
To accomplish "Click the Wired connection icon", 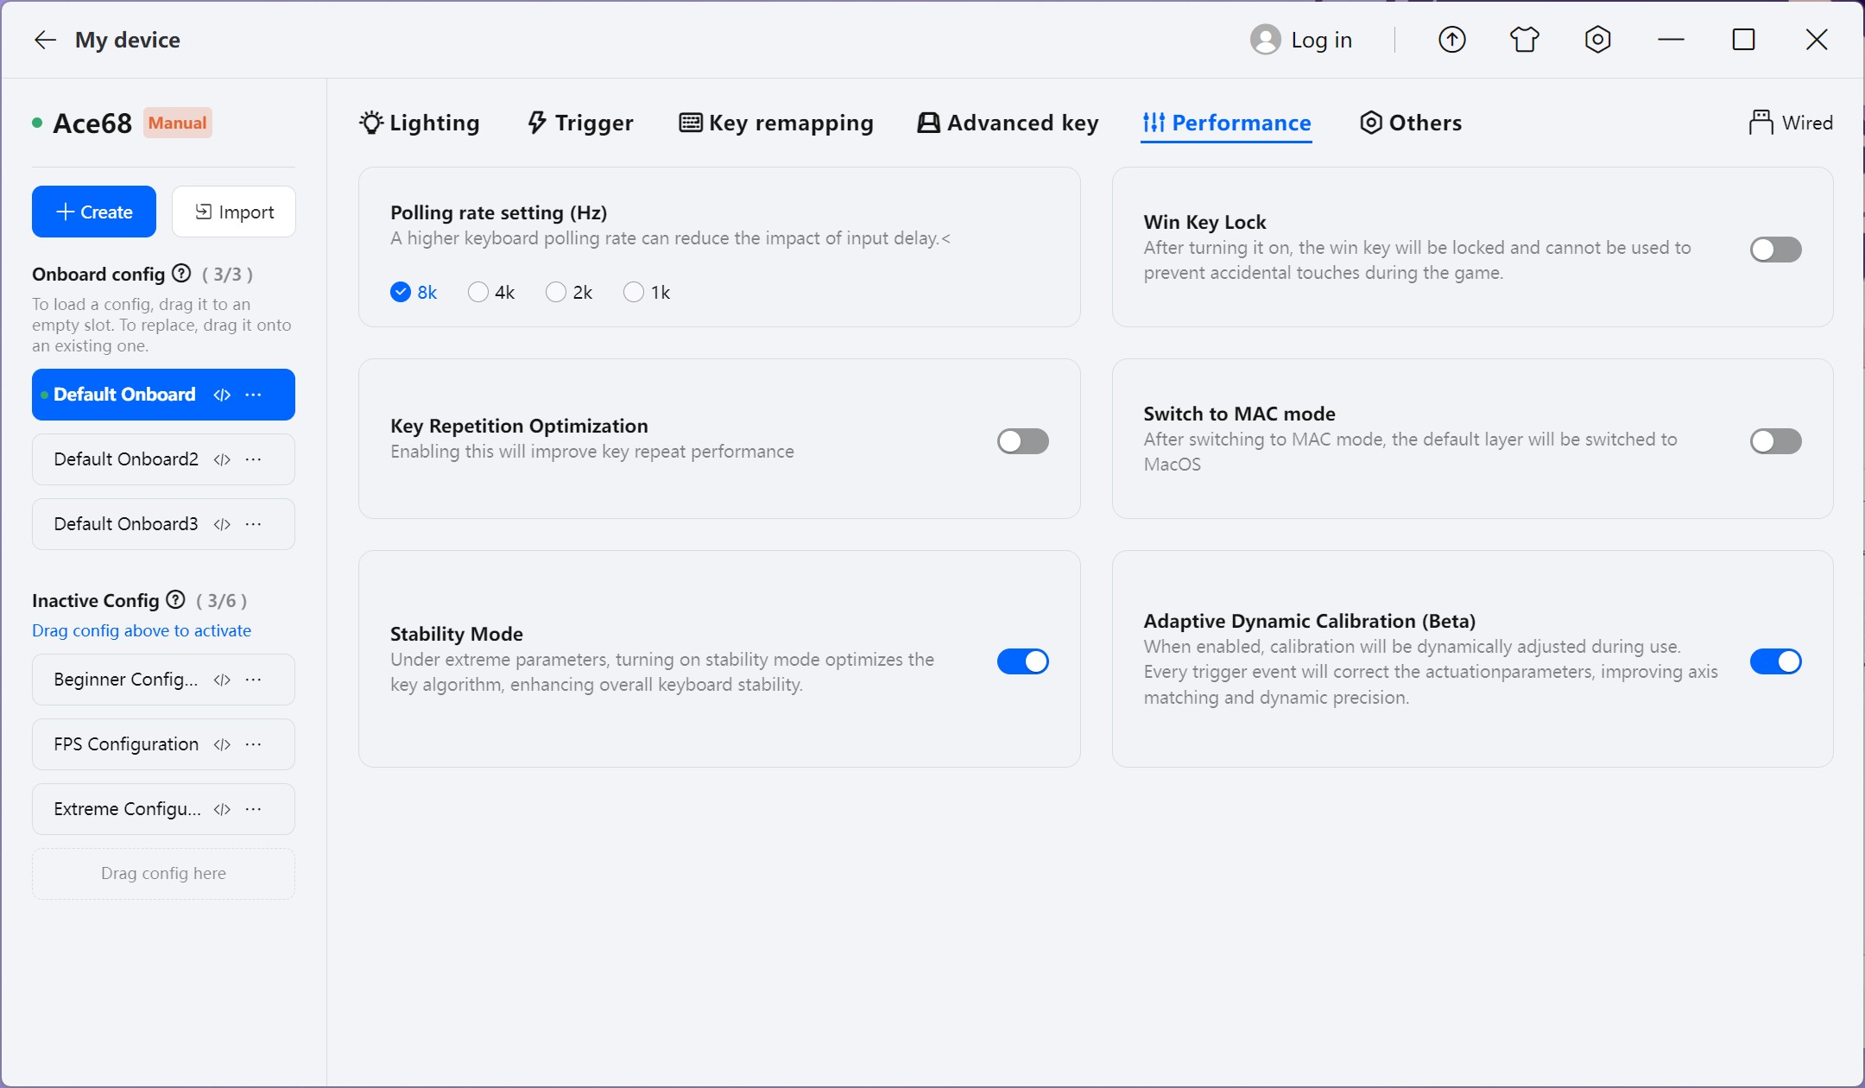I will [1761, 123].
